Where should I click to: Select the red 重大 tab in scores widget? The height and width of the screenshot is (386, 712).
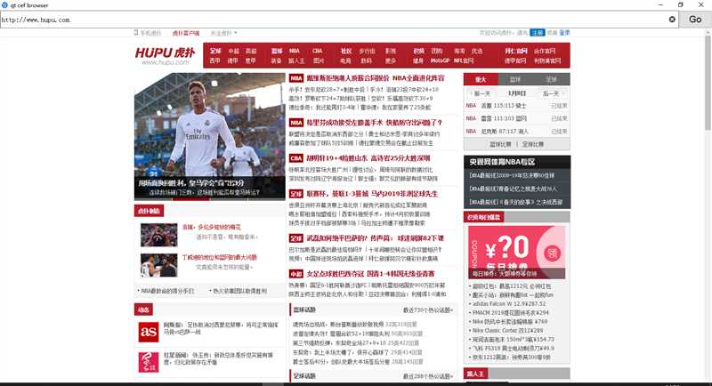481,79
